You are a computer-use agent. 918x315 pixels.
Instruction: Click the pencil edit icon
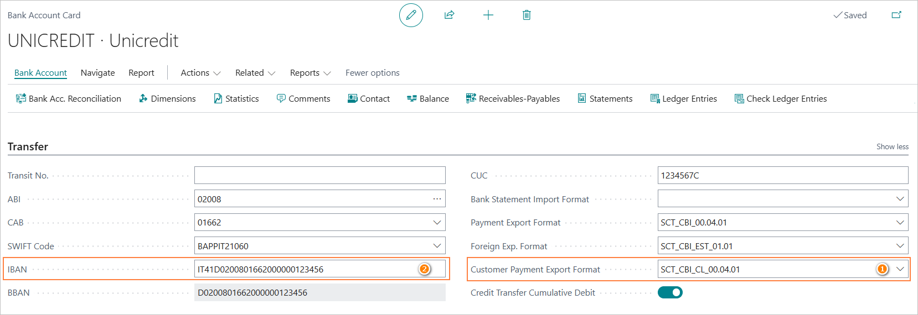(x=411, y=15)
